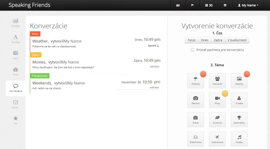Open the Slovíčka vocabulary sidebar icon
Viewport: 270px width, 149px height.
pos(16,39)
